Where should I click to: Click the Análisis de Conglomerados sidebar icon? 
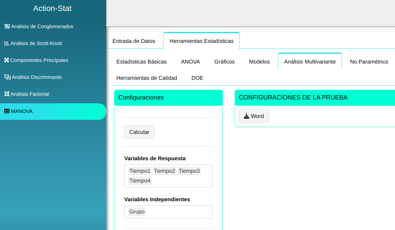click(7, 26)
